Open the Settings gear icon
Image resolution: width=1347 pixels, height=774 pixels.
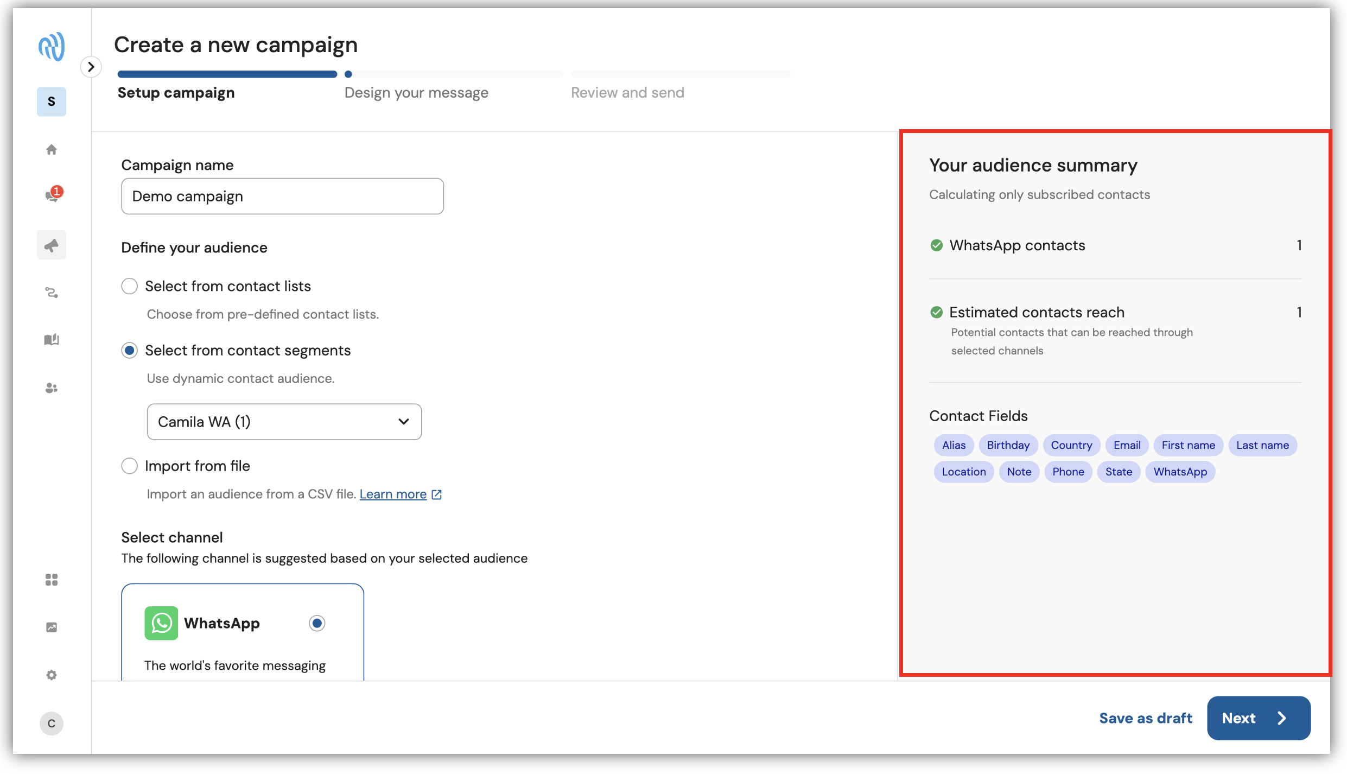52,675
